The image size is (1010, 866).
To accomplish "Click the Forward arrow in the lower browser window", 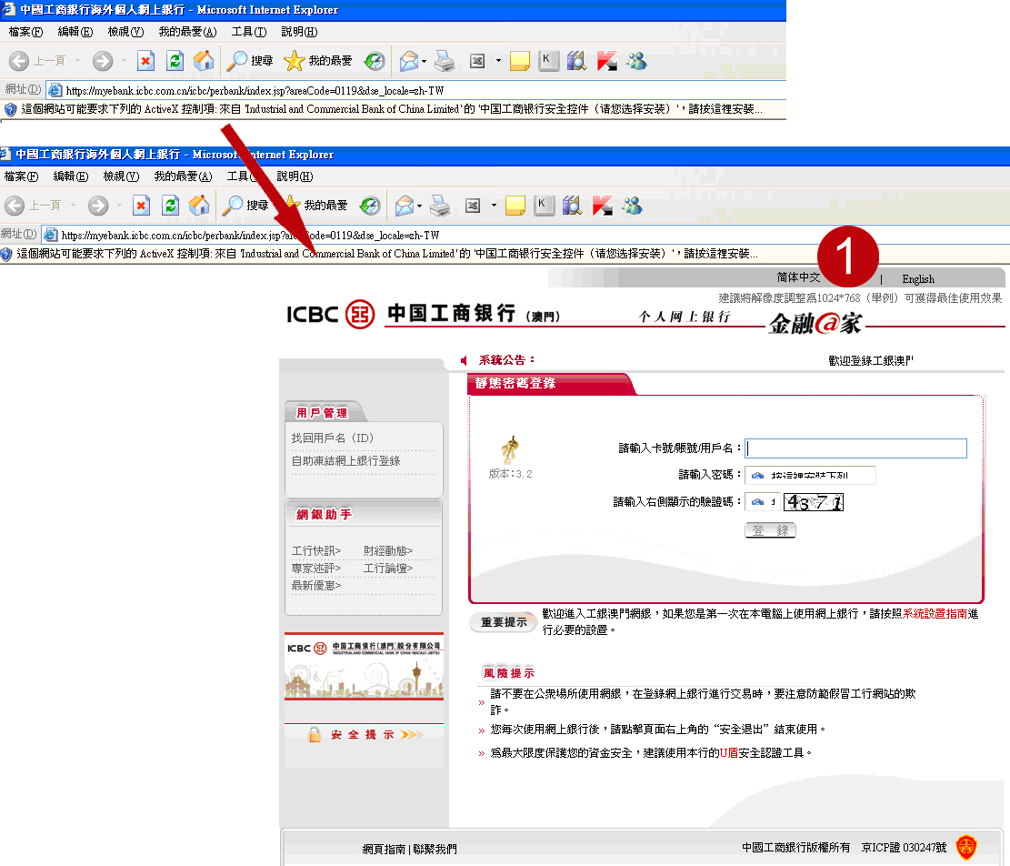I will (x=98, y=206).
